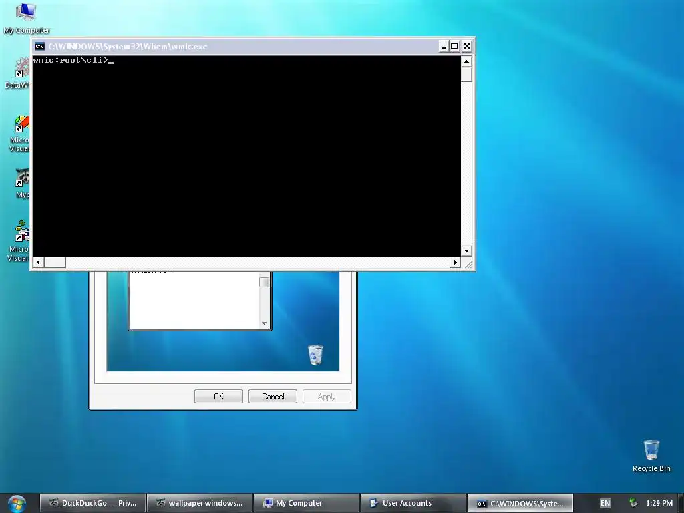Switch to DuckDuckGo taskbar window

(92, 503)
